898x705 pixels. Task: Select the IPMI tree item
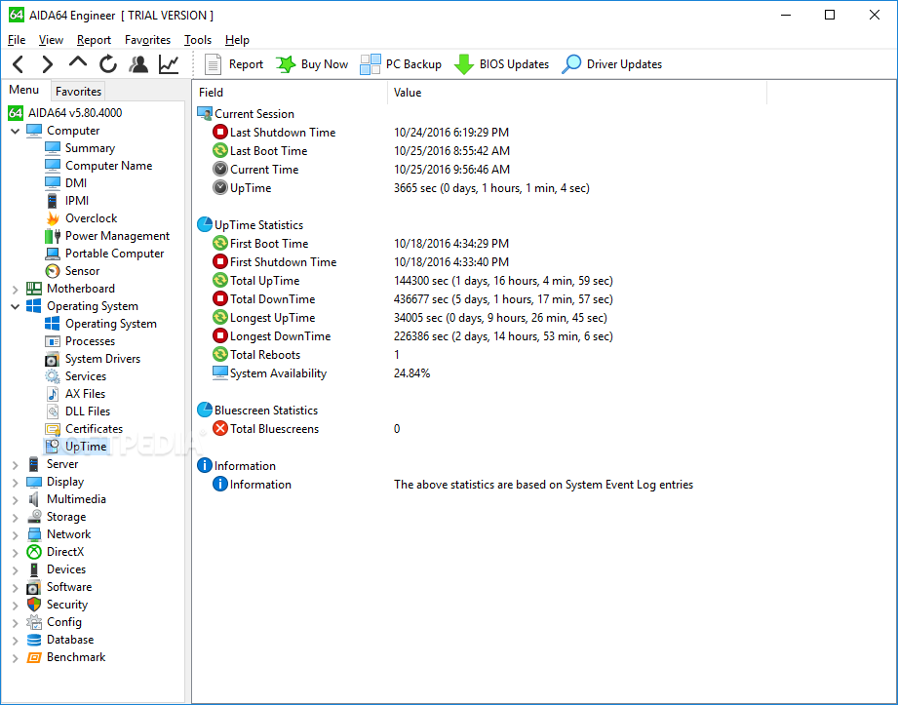(x=67, y=201)
